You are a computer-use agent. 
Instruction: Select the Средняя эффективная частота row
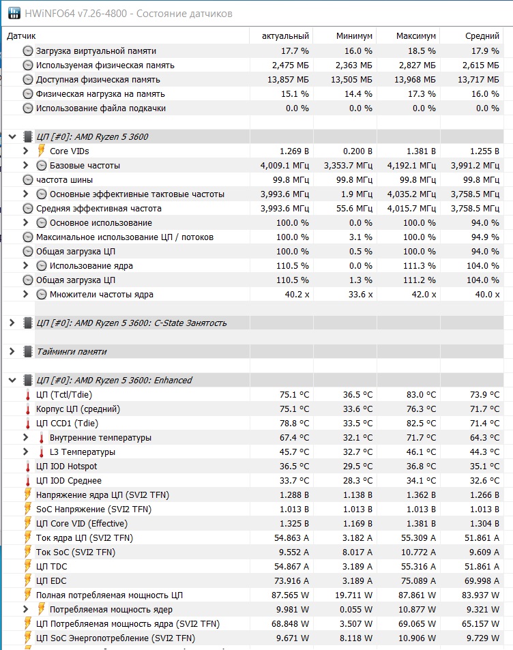coord(99,208)
